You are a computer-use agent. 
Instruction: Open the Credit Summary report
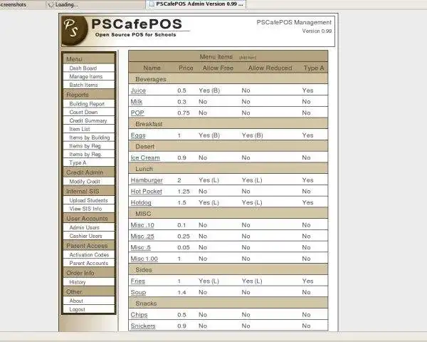[x=89, y=120]
